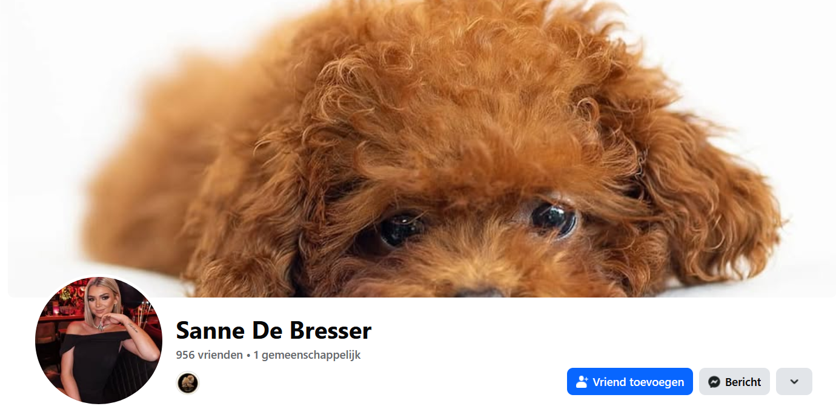
Task: Open Sanne De Bresser's round profile picture
Action: 99,340
